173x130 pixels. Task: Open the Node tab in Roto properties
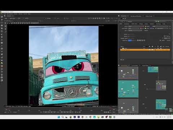164,24
